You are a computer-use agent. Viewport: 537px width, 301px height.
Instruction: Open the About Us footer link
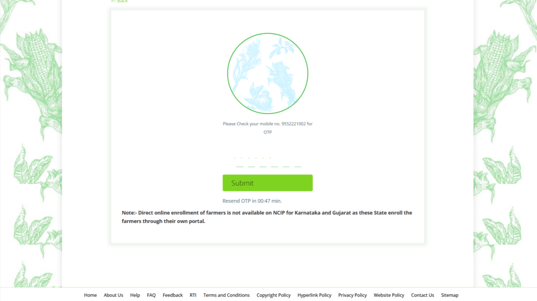point(113,295)
